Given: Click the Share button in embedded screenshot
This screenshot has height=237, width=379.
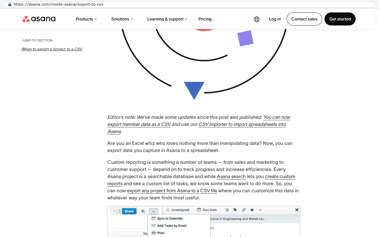Looking at the screenshot, I should [129, 211].
